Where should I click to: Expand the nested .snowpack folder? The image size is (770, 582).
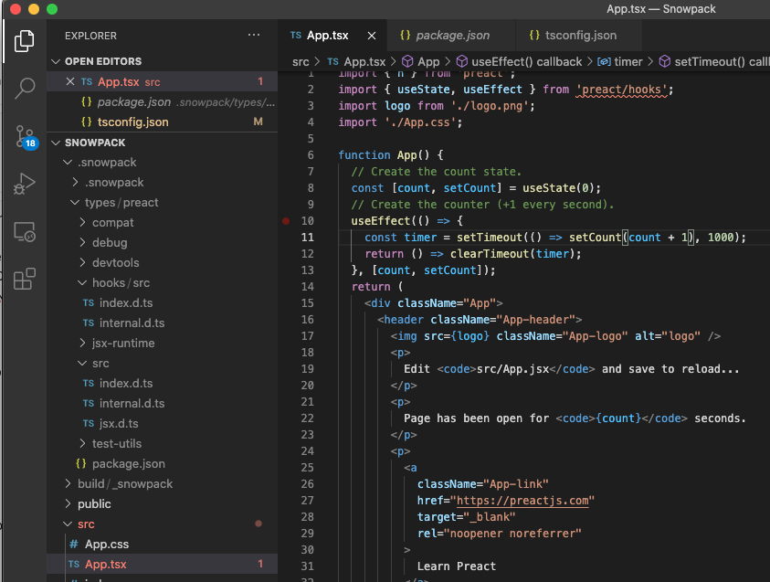[75, 182]
